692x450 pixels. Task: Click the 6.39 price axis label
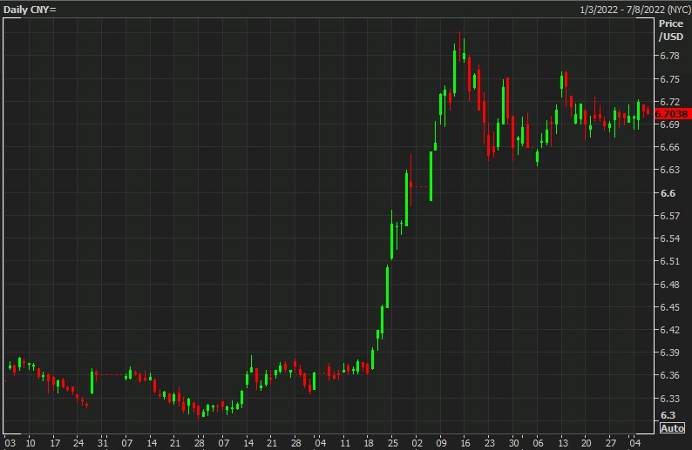(669, 353)
